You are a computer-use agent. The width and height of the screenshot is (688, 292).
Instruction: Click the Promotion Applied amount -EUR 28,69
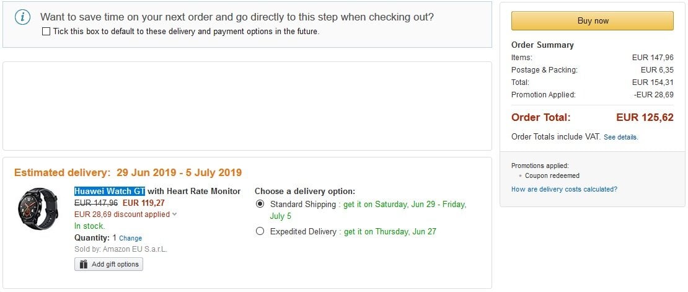(653, 95)
